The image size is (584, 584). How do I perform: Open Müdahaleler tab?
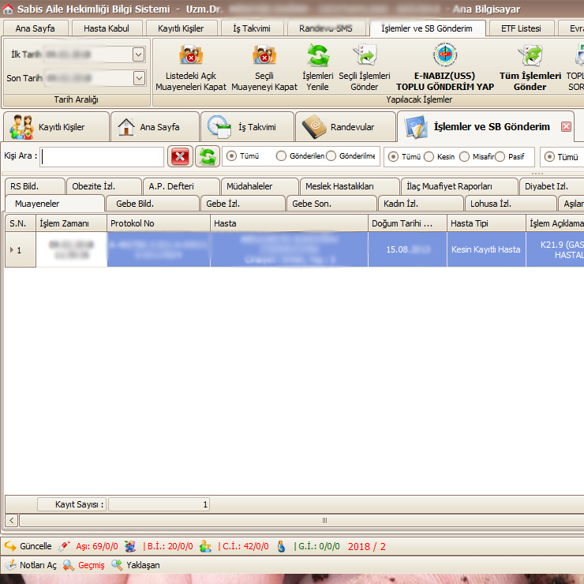point(260,186)
